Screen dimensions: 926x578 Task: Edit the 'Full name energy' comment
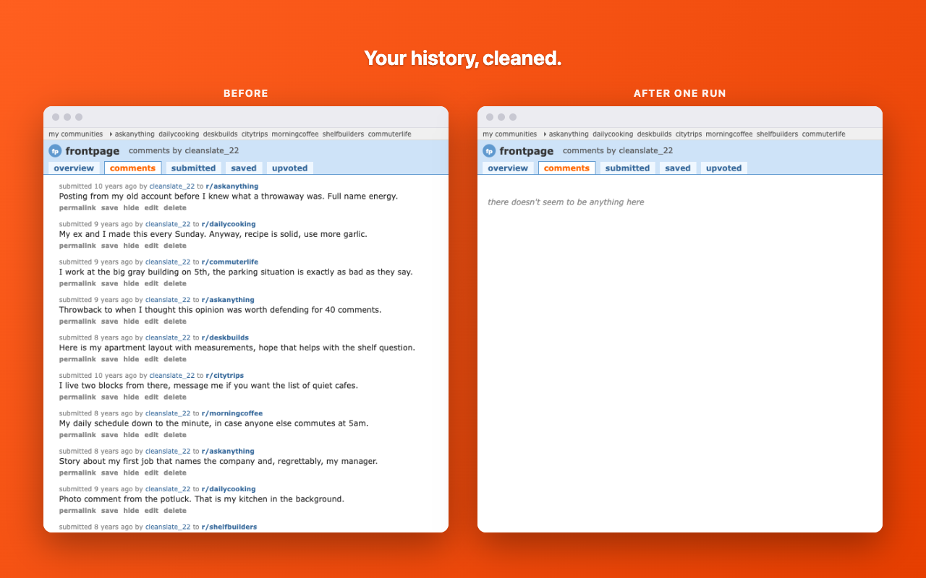point(151,208)
